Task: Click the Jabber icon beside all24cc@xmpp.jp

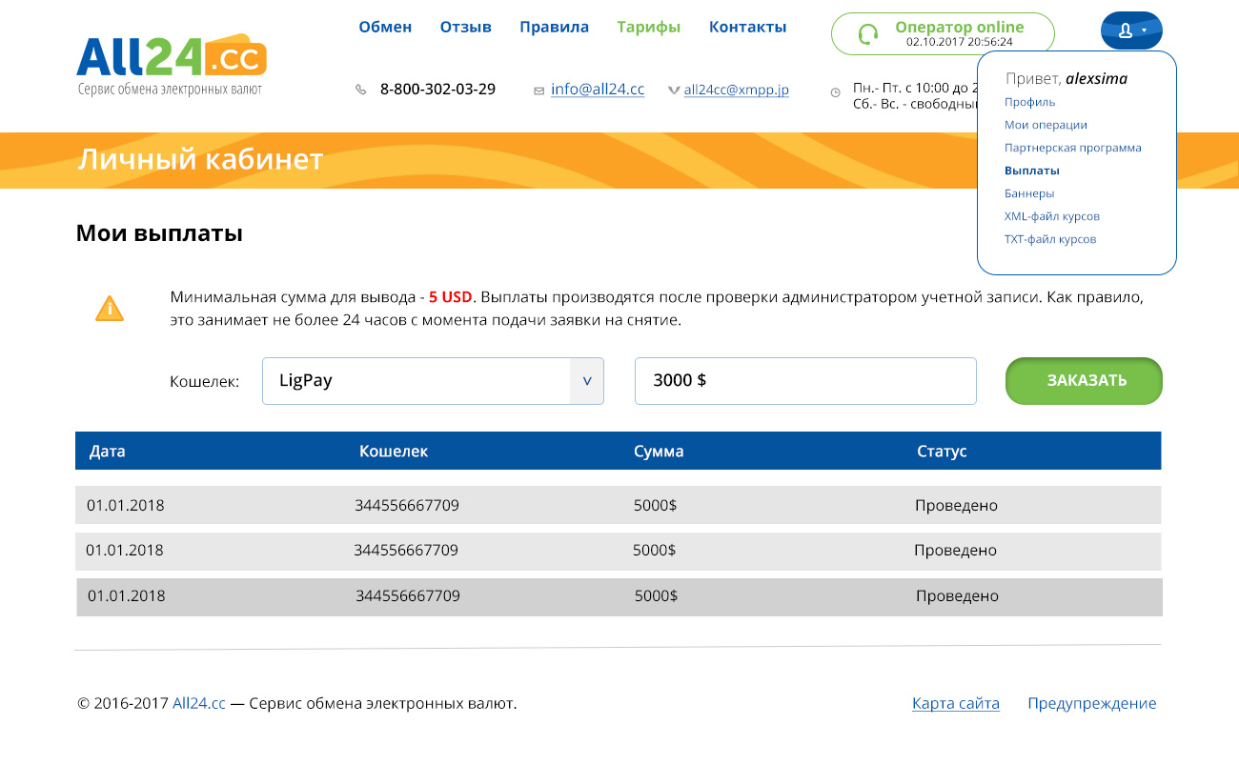Action: click(x=674, y=91)
